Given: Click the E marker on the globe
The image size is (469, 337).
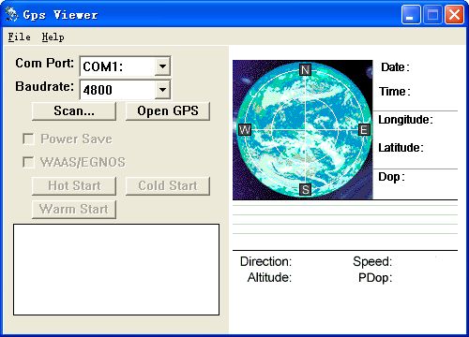Looking at the screenshot, I should click(364, 129).
